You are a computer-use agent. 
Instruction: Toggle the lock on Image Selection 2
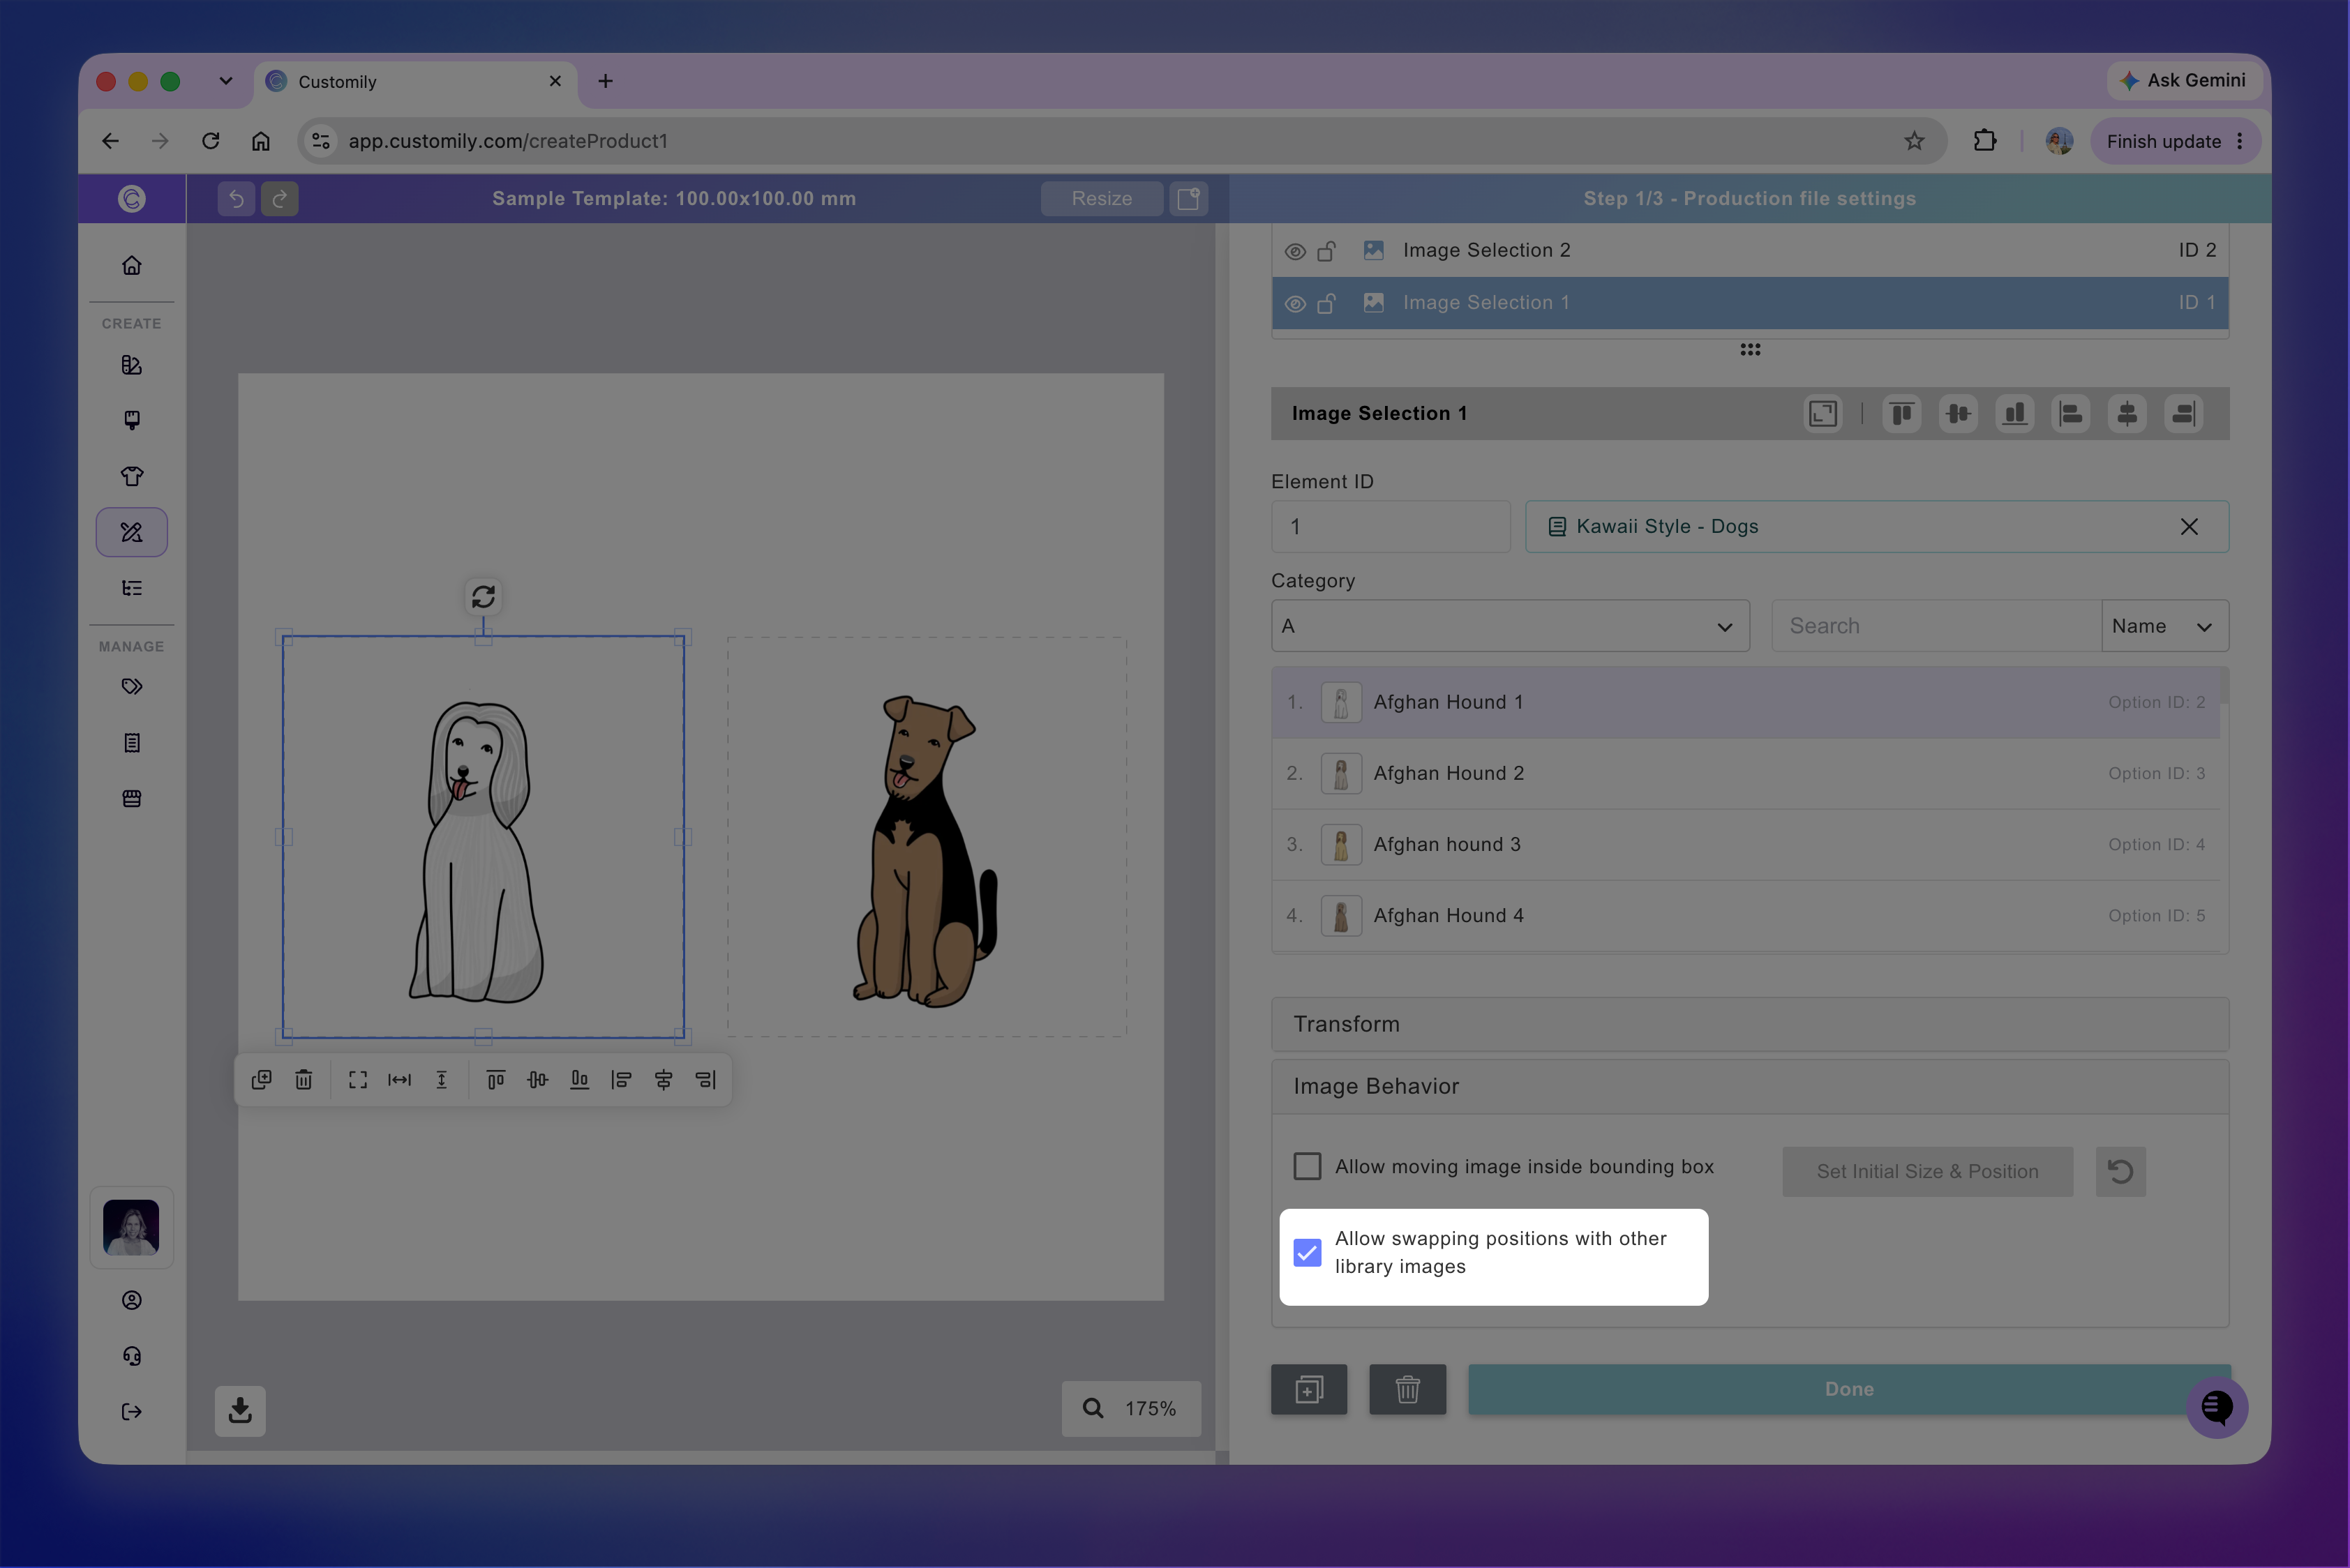coord(1328,251)
